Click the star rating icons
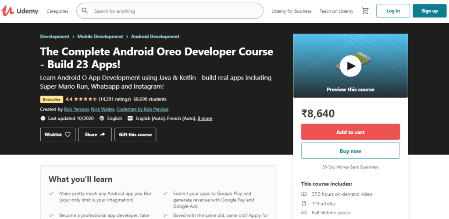Screen dimensions: 449x219 (x=86, y=99)
